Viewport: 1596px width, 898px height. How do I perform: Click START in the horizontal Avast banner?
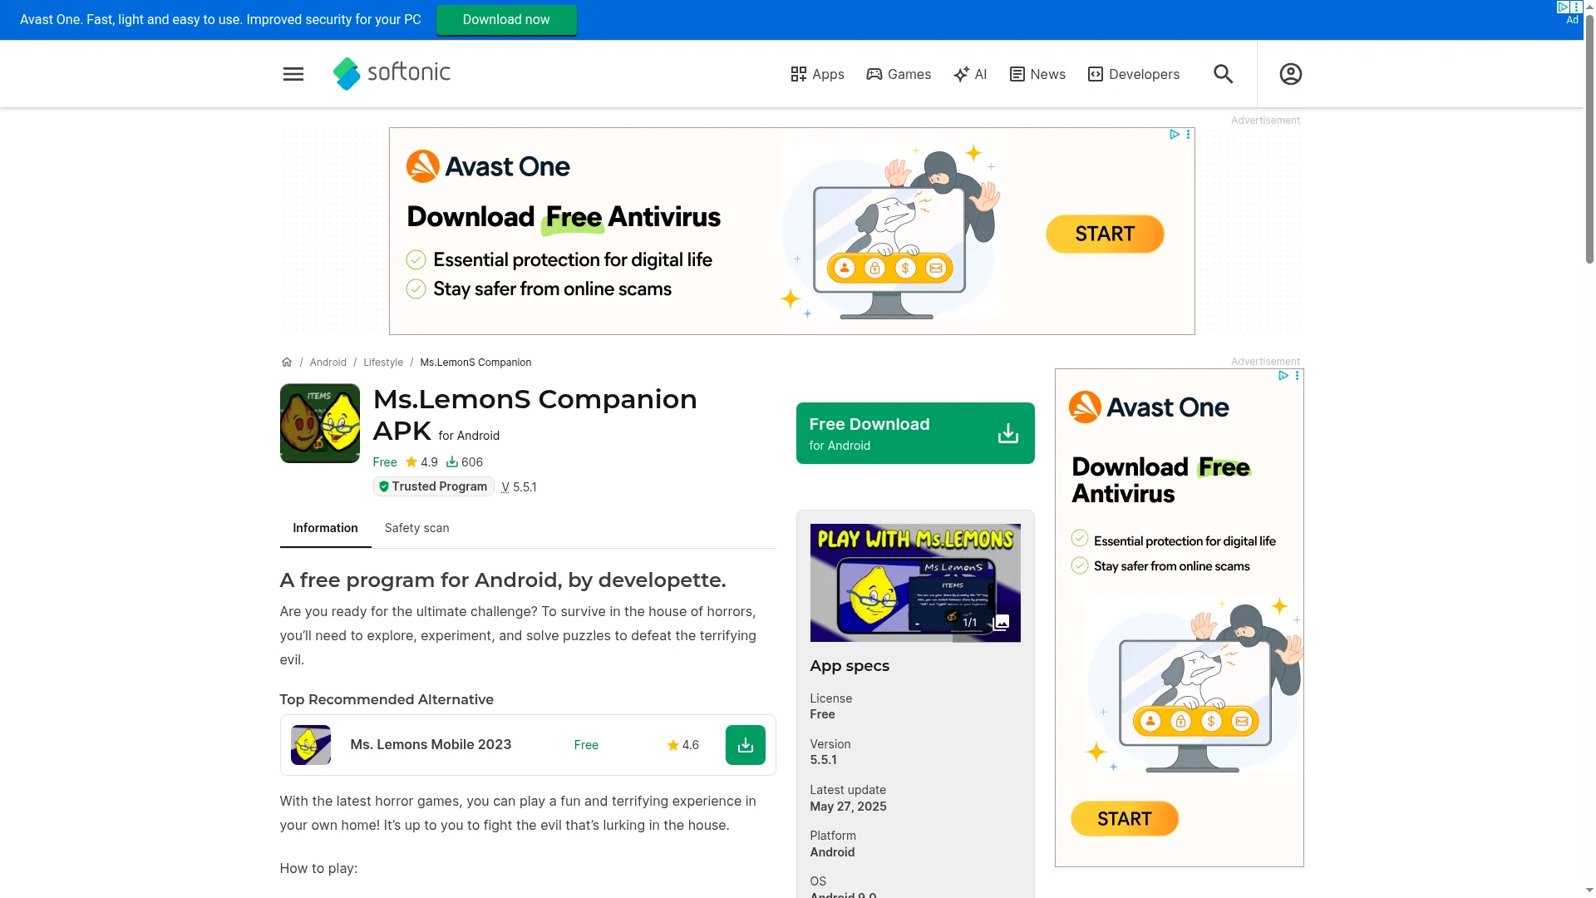click(1105, 234)
